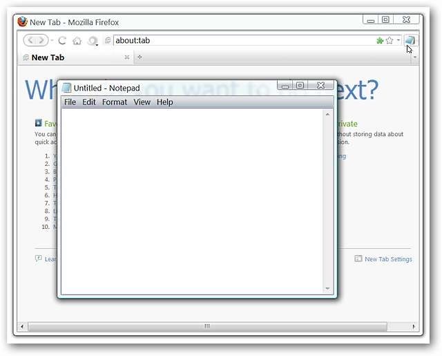Viewport: 442px width, 356px height.
Task: Open the Edit menu in Notepad
Action: (x=89, y=102)
